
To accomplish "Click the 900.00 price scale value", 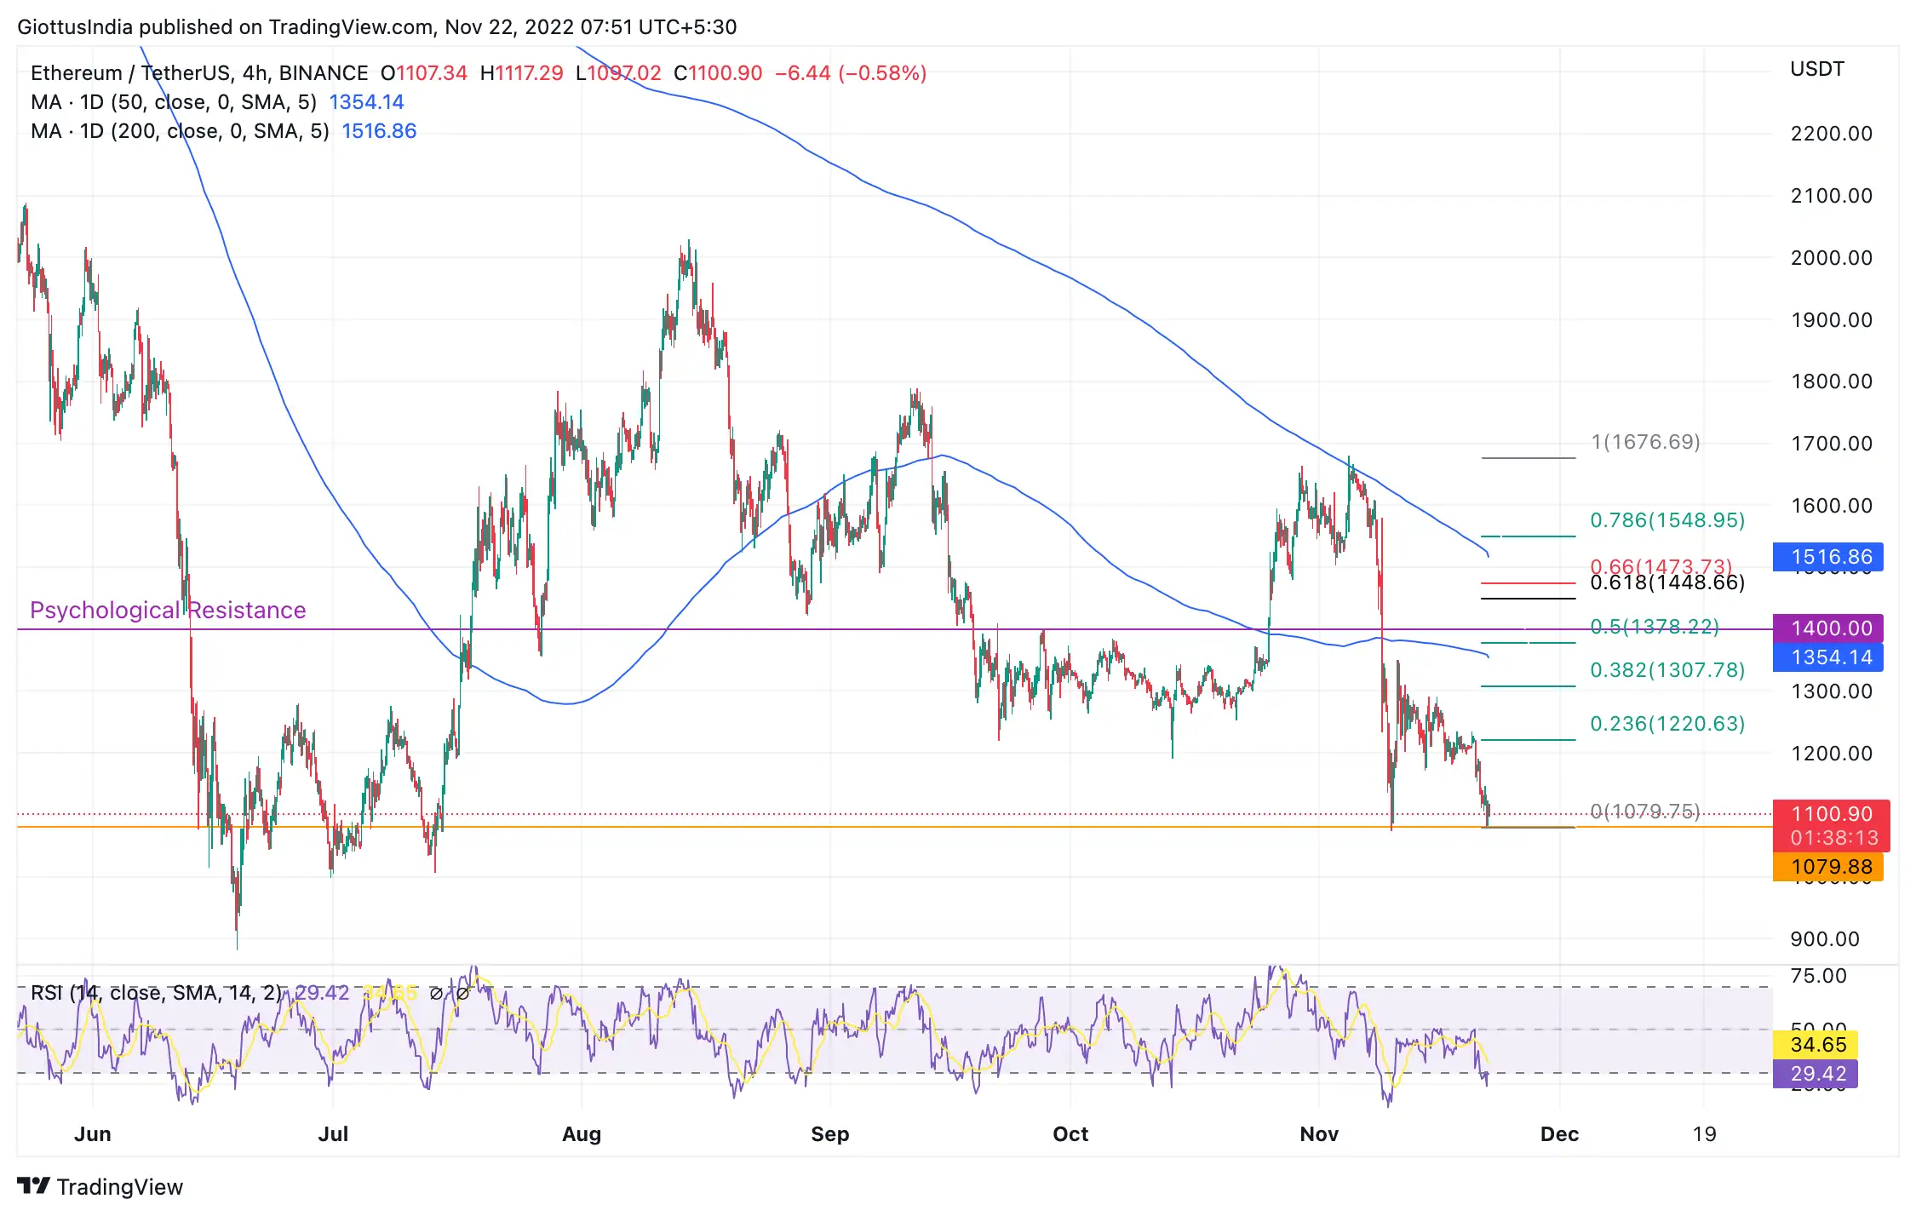I will [x=1825, y=939].
